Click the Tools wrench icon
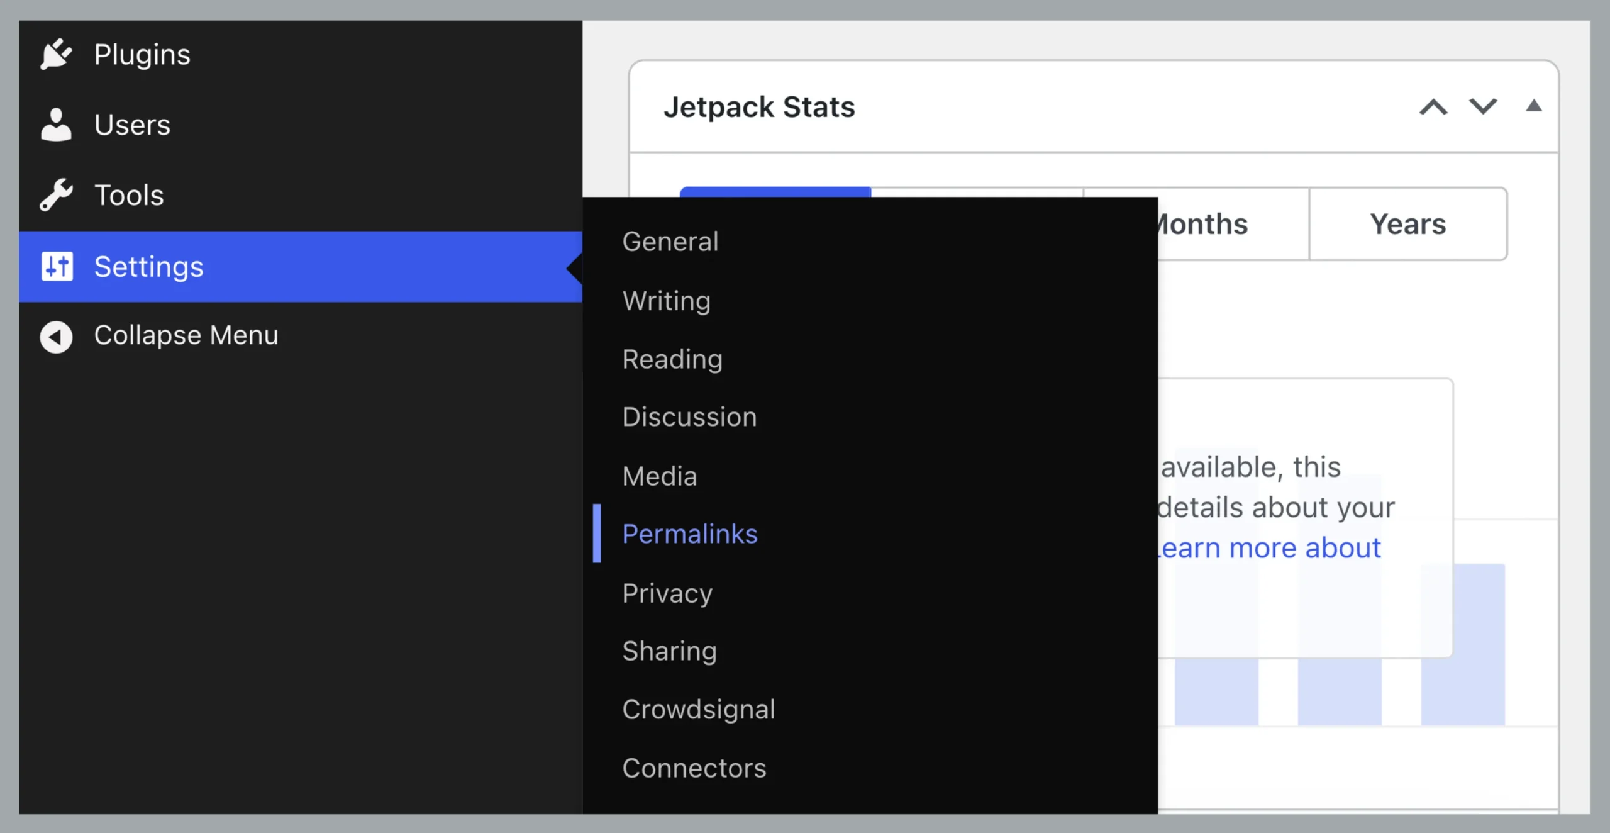The height and width of the screenshot is (833, 1610). (56, 195)
